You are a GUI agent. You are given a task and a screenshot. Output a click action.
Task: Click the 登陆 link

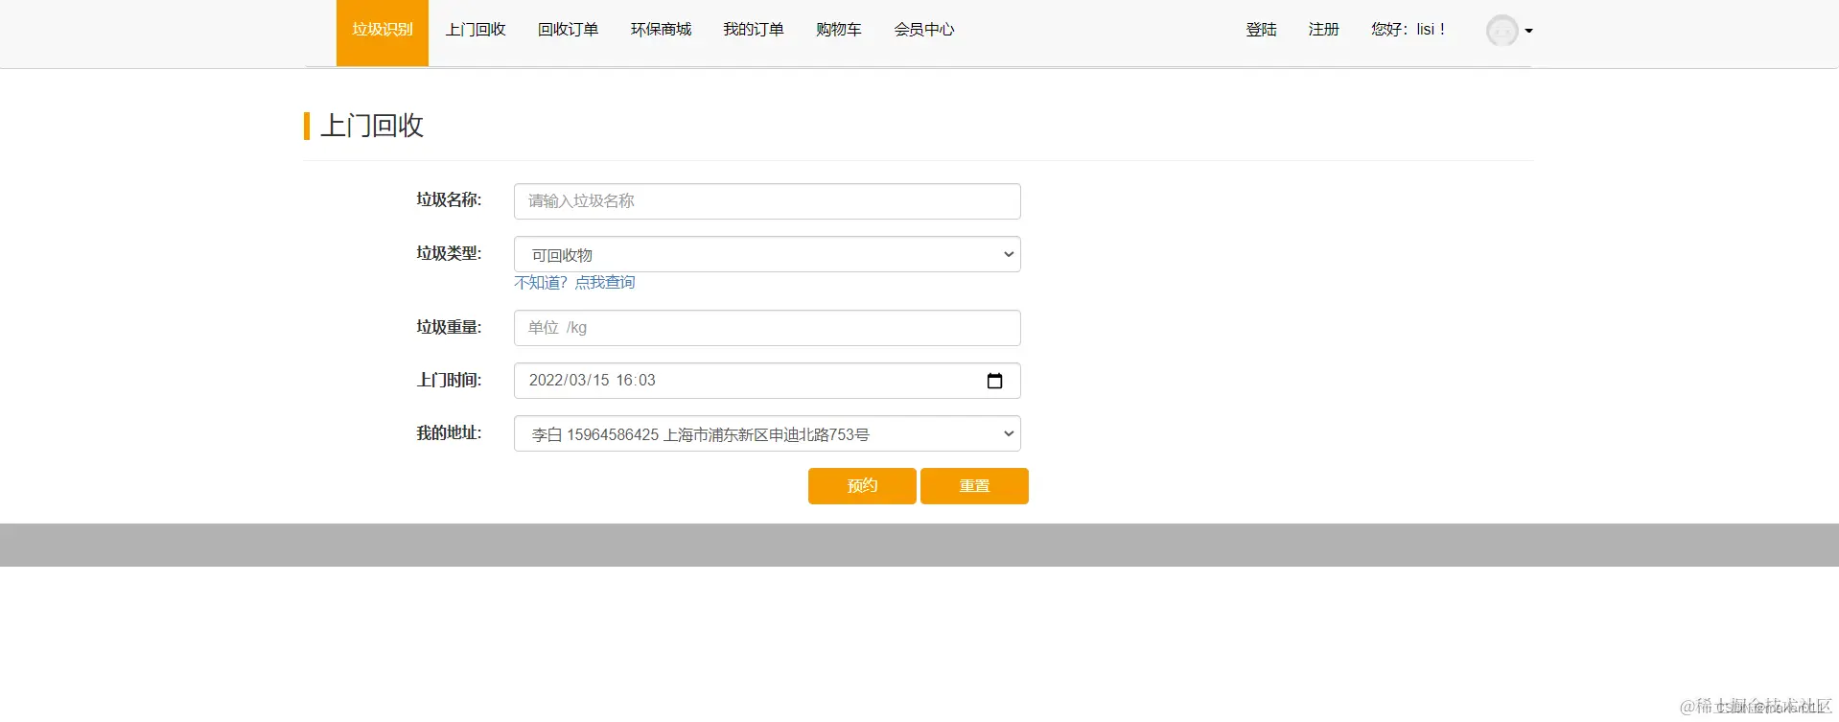[1261, 30]
